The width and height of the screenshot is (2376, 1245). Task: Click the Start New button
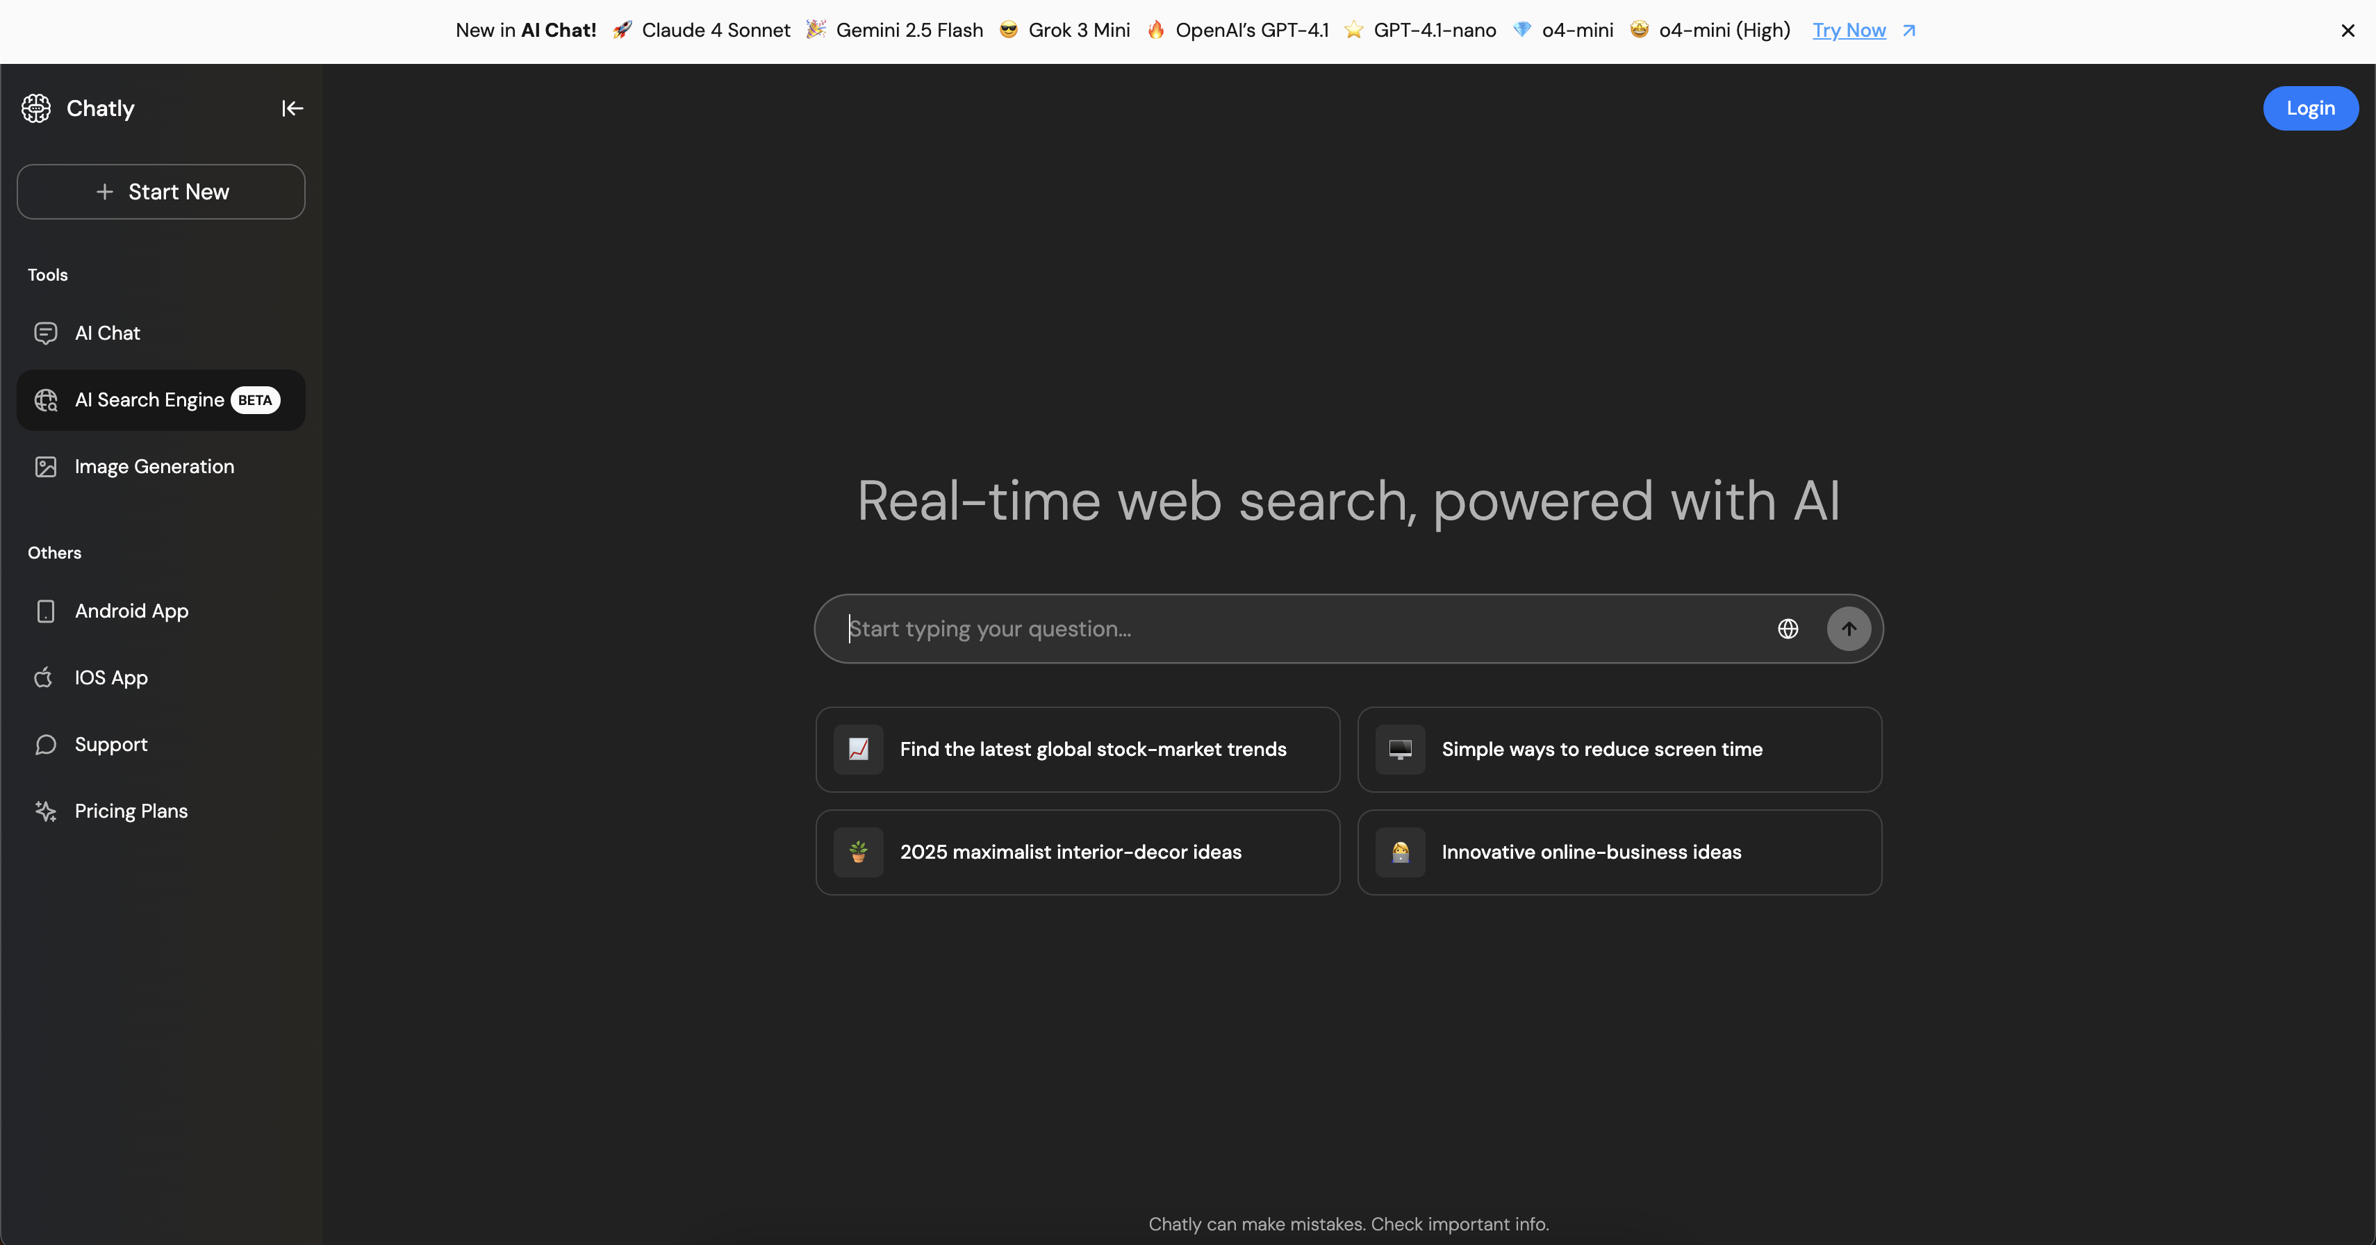pyautogui.click(x=160, y=192)
